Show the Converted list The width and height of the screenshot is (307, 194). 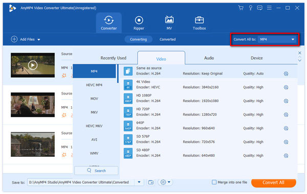pos(167,39)
